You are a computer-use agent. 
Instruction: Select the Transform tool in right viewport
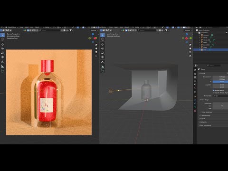point(103,57)
